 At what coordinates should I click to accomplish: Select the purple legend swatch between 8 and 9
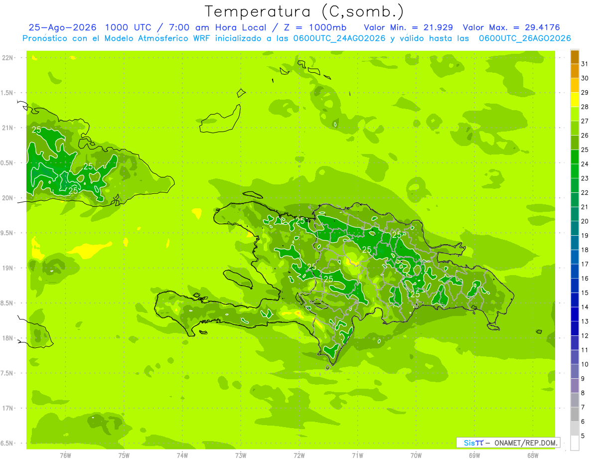(575, 386)
